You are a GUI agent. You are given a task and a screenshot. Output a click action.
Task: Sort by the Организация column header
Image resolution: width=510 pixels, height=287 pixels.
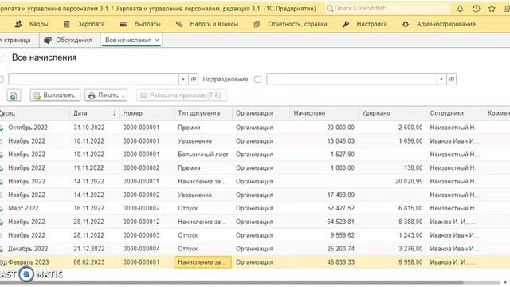261,113
